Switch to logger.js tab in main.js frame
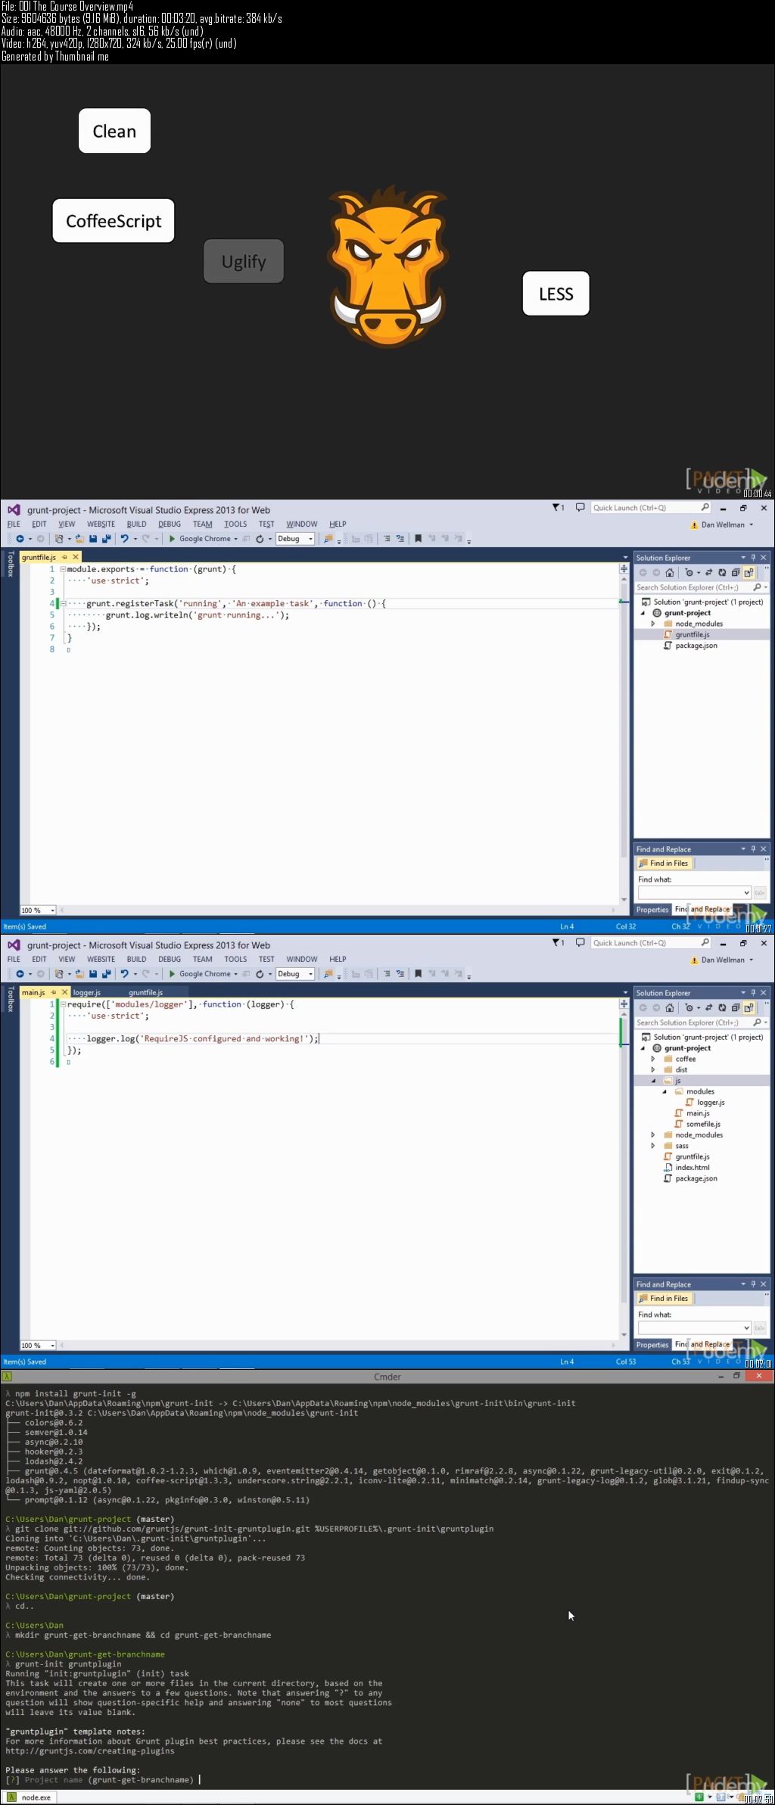The width and height of the screenshot is (775, 1805). click(x=87, y=992)
